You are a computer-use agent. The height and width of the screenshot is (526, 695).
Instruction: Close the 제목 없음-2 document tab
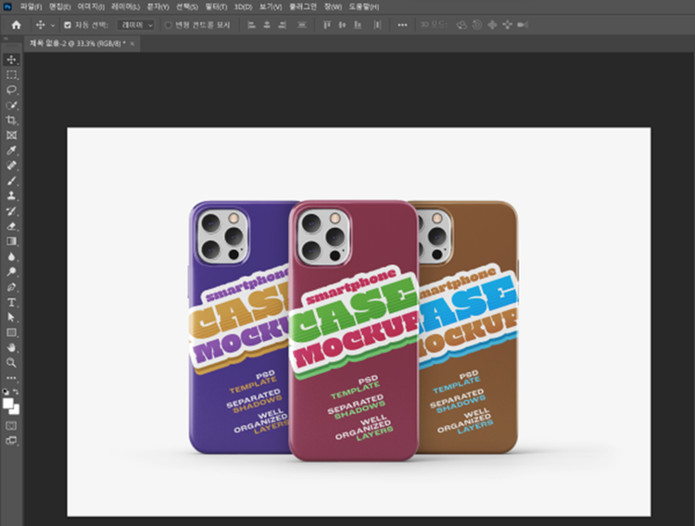133,44
